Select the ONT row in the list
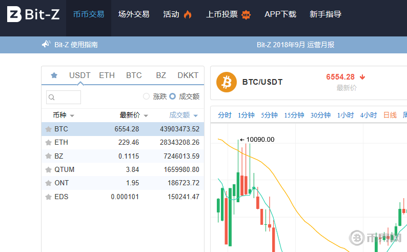 coord(123,183)
